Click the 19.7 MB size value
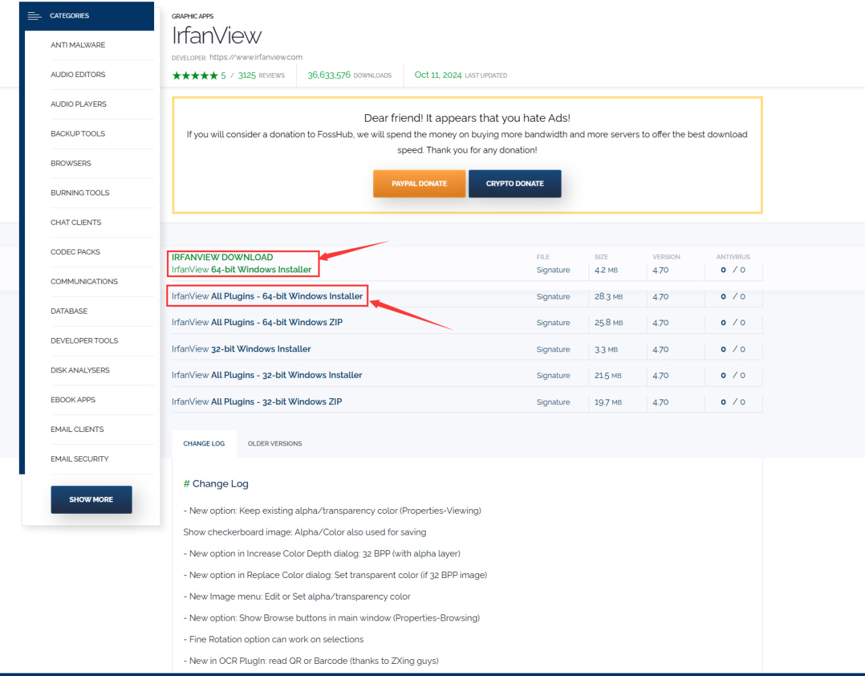Image resolution: width=865 pixels, height=676 pixels. [608, 402]
